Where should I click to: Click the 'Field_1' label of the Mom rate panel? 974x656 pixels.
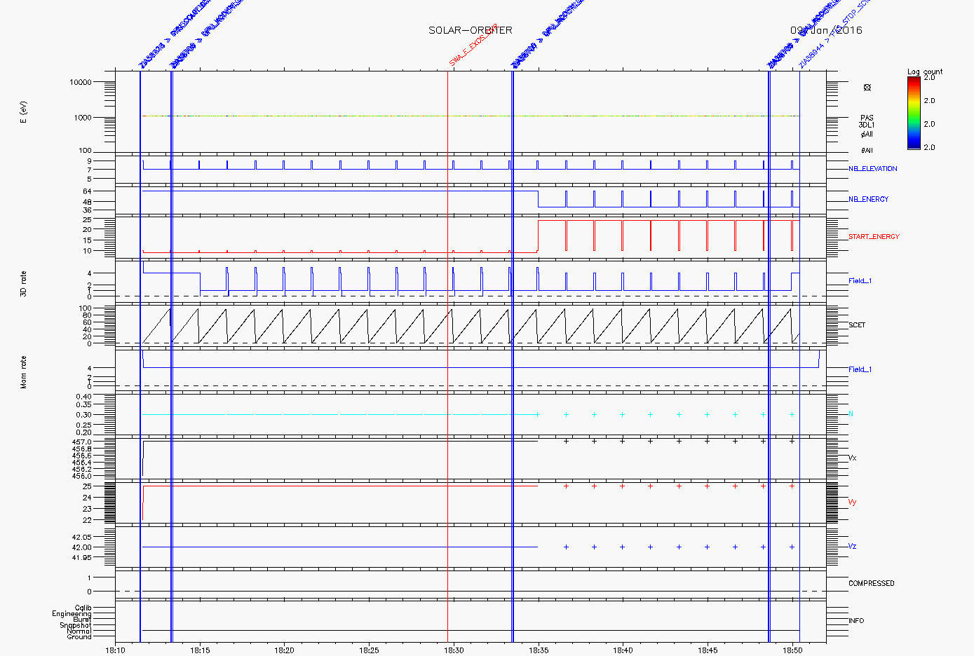(x=860, y=369)
